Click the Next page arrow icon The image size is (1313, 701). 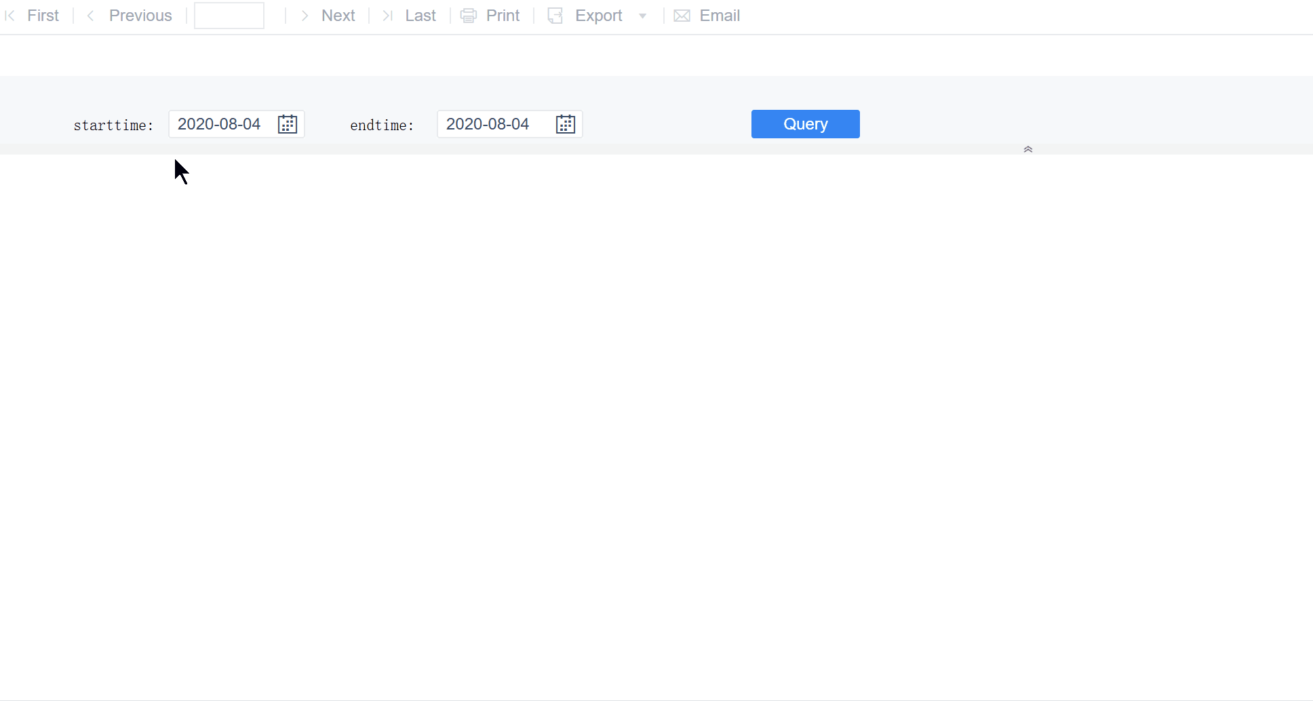pos(305,15)
